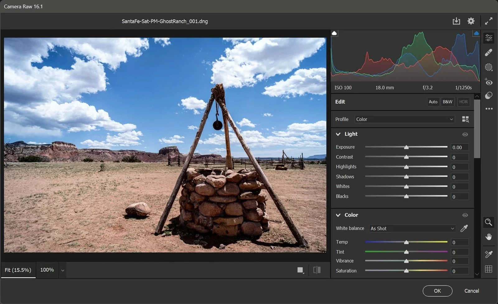Collapse the Light section

pyautogui.click(x=338, y=134)
